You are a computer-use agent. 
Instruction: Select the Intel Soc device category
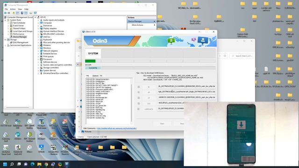click(47, 37)
